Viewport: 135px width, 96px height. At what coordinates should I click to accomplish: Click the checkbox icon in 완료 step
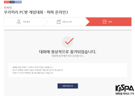(104, 22)
